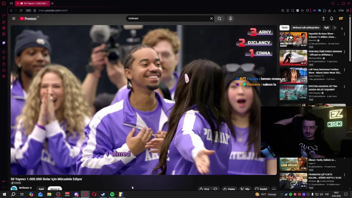Open Opera easy setup sliders
352x198 pixels.
pos(348,10)
